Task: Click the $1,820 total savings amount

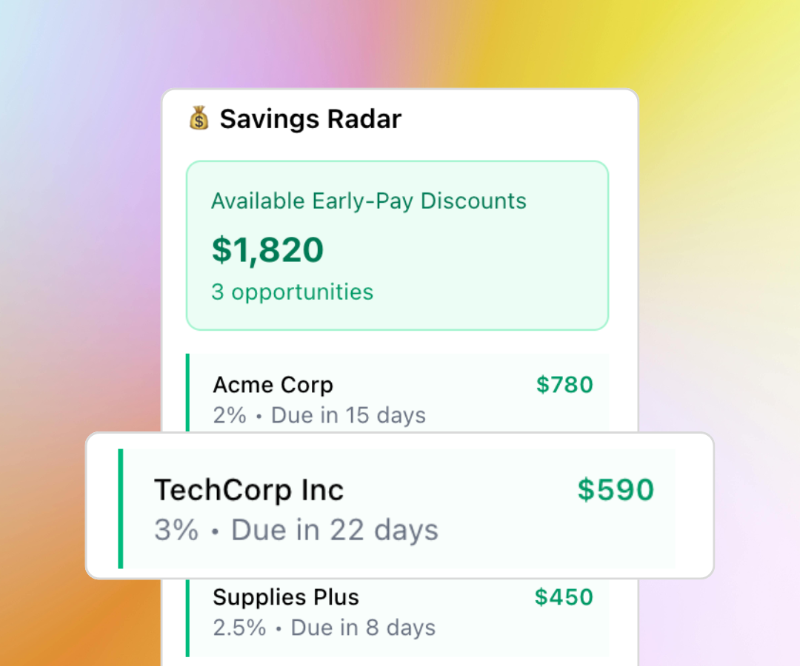Action: (268, 249)
